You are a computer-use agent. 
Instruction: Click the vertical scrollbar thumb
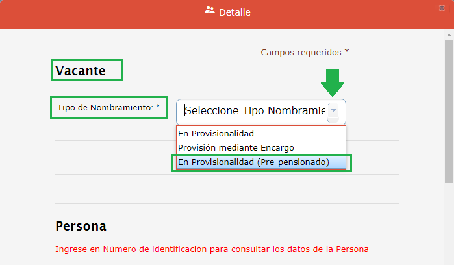coord(449,110)
